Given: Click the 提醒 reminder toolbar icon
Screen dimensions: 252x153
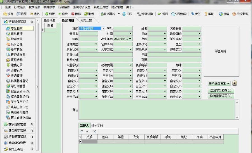Looking at the screenshot, I should click(18, 14).
